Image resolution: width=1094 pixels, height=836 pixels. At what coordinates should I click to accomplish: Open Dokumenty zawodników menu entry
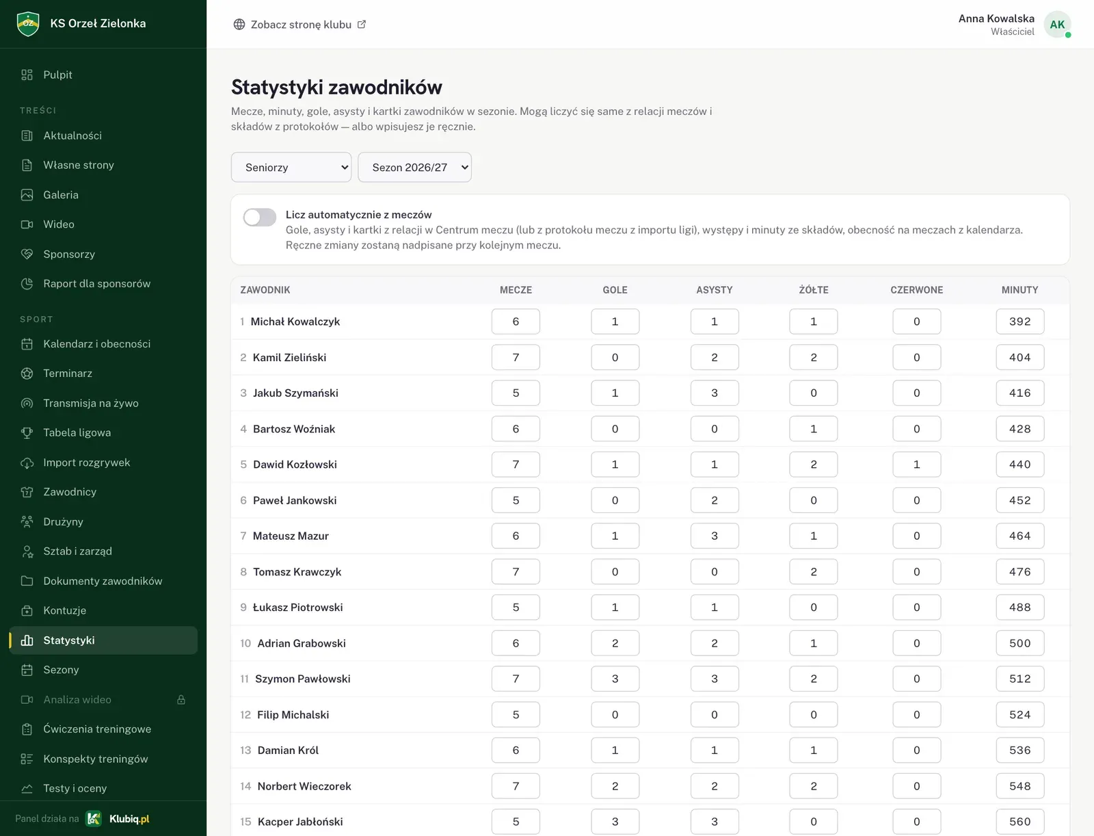103,581
